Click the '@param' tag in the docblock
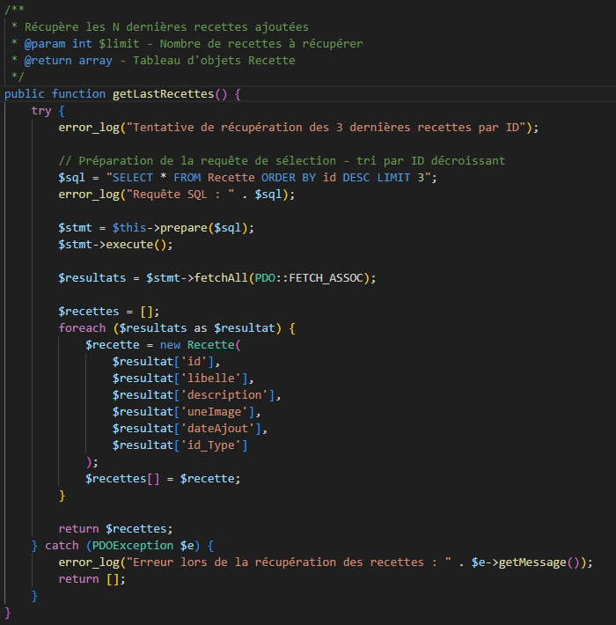 pos(45,44)
